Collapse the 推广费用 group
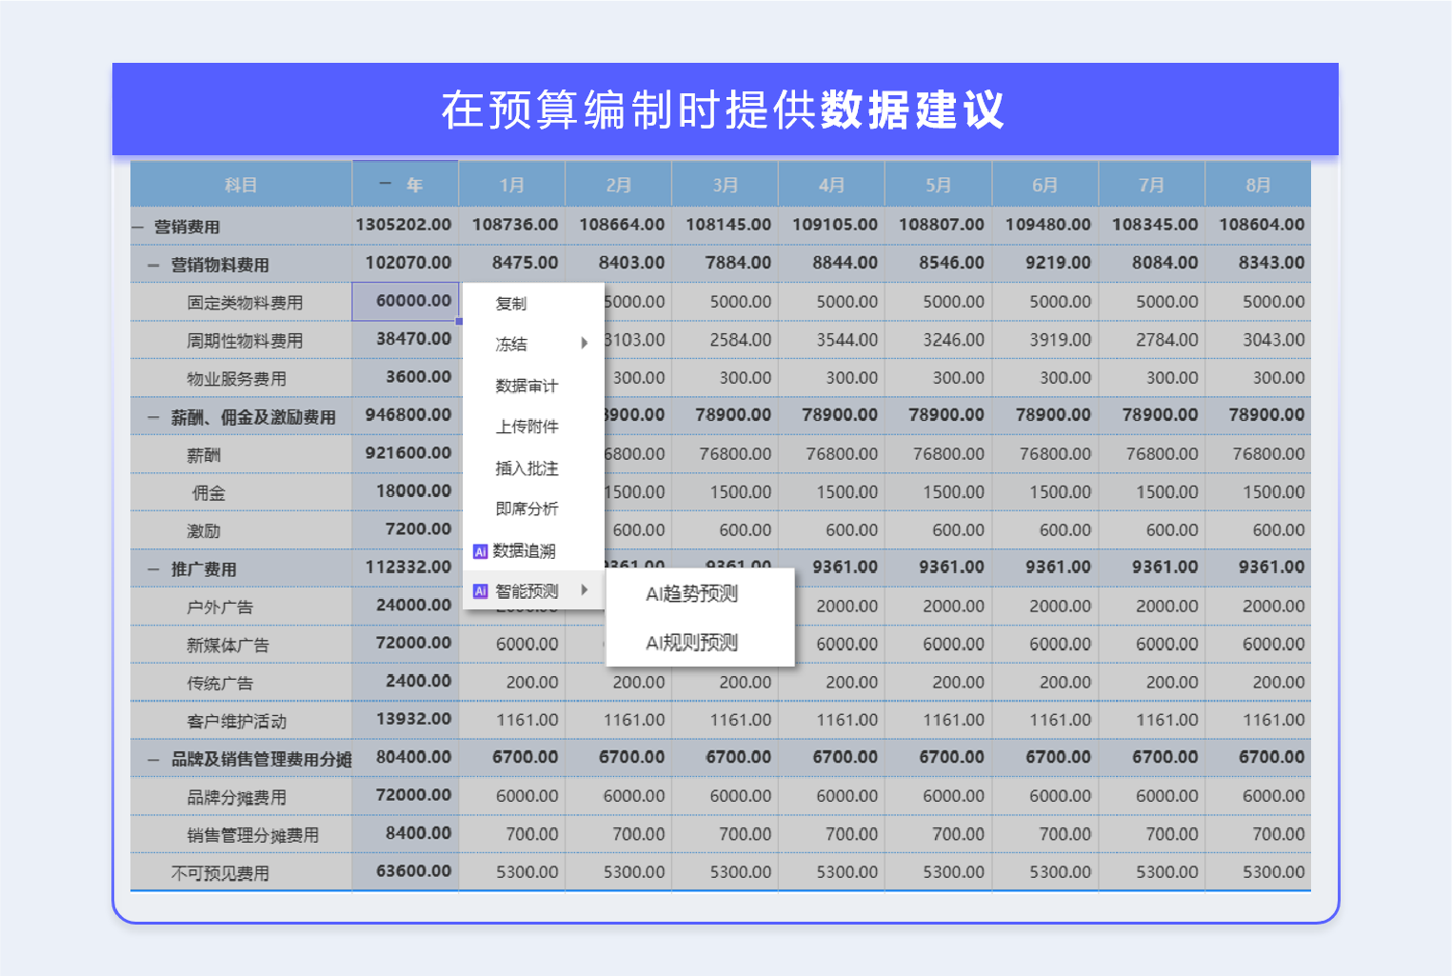Image resolution: width=1452 pixels, height=976 pixels. click(153, 569)
